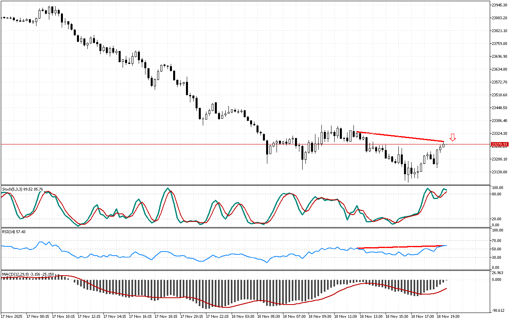Click the red down arrow marker
Viewport: 513px width, 321px height.
click(x=452, y=138)
